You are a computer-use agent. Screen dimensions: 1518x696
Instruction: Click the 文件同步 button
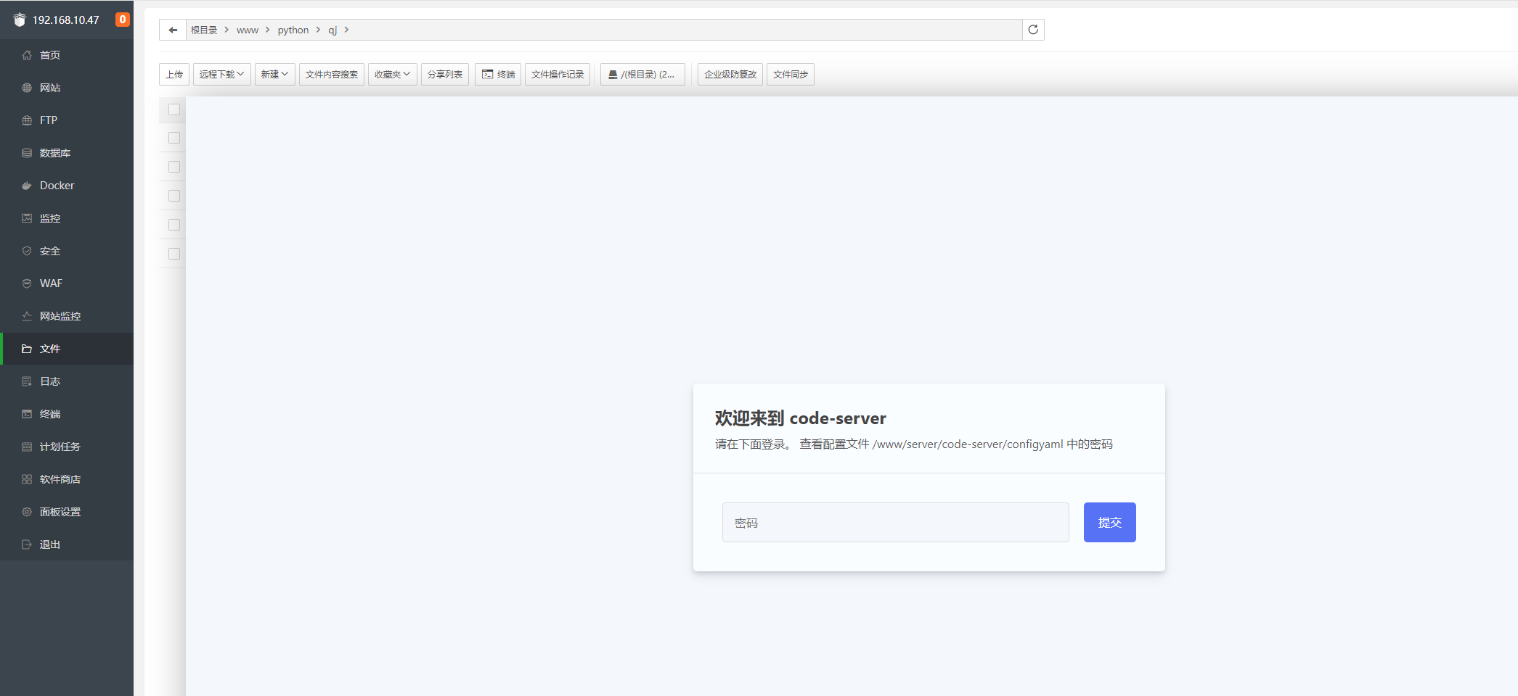(x=791, y=75)
